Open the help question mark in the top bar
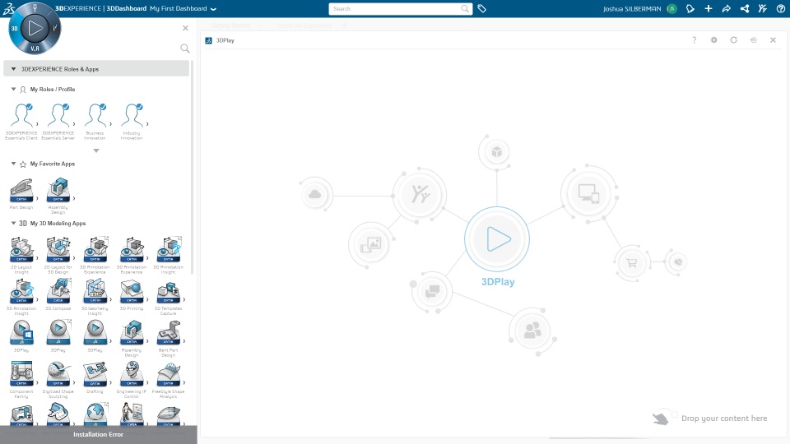 (780, 8)
